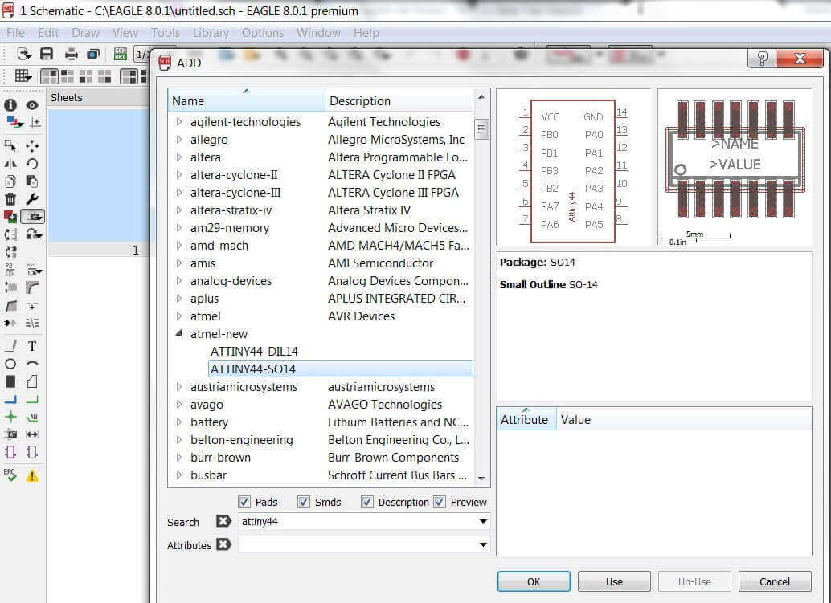Screen dimensions: 831x603
Task: Switch to board with SCH/BRD icon
Action: (x=121, y=54)
